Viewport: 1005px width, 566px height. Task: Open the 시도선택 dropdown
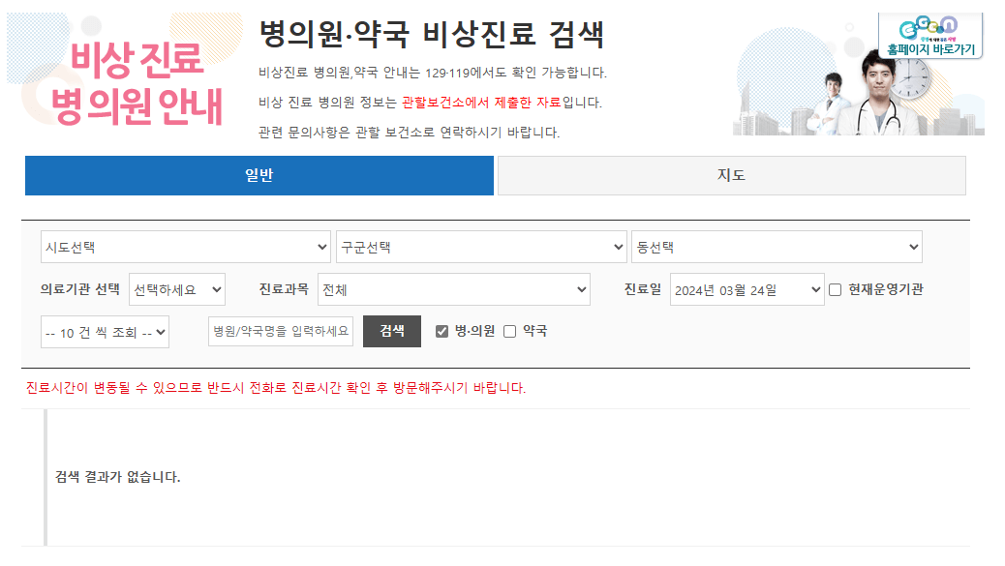(x=186, y=247)
